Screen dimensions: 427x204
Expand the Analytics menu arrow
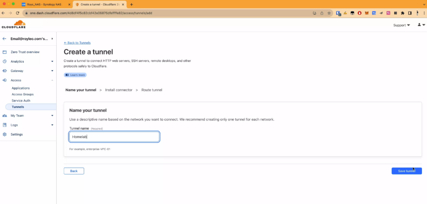[x=52, y=62]
